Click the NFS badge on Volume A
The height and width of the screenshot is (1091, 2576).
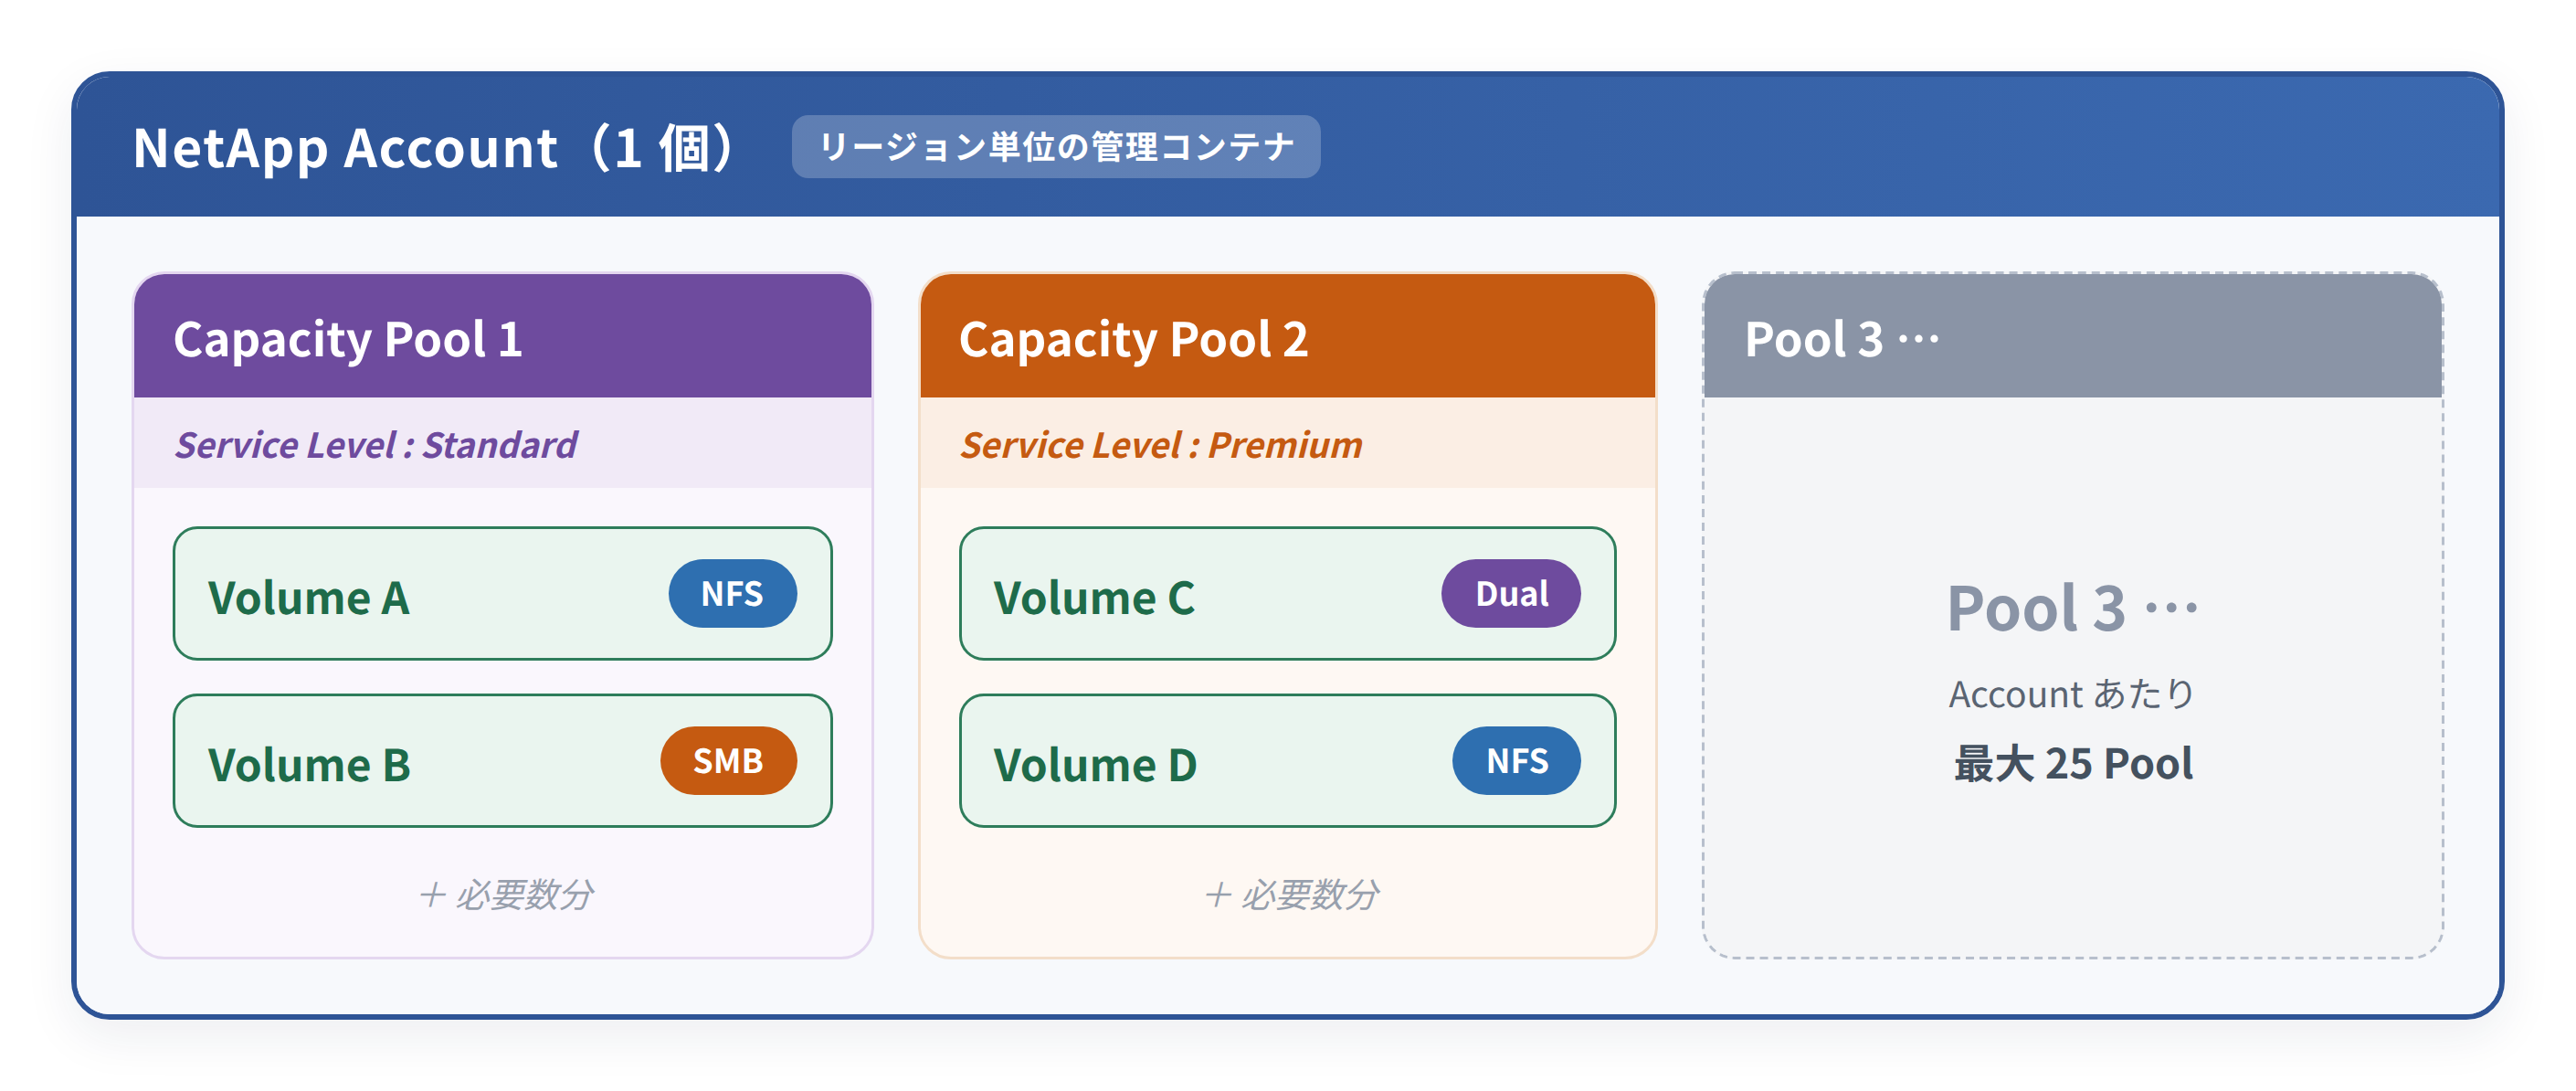point(732,593)
